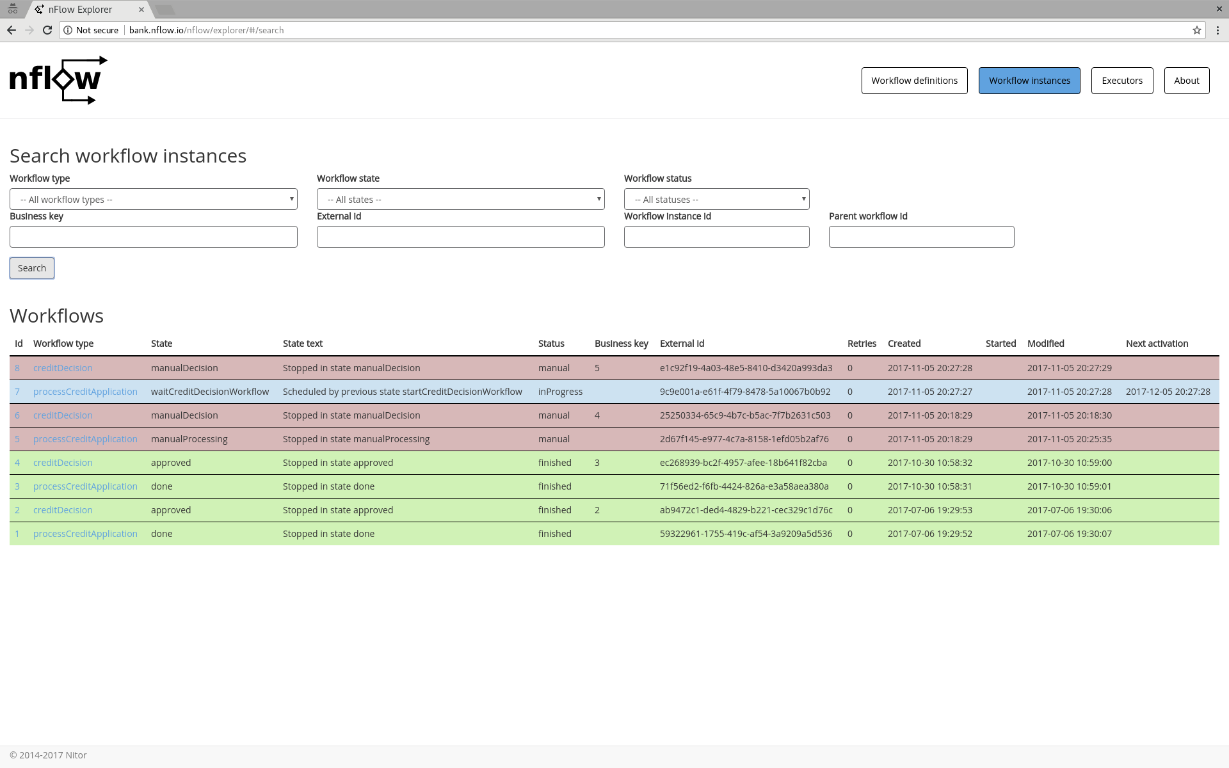Screen dimensions: 1229x768
Task: Click workflow id 4 link
Action: click(17, 463)
